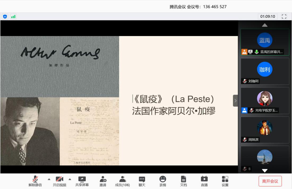Click the muted mic icon beside 光电学院罗玉
The height and width of the screenshot is (189, 292).
252,110
